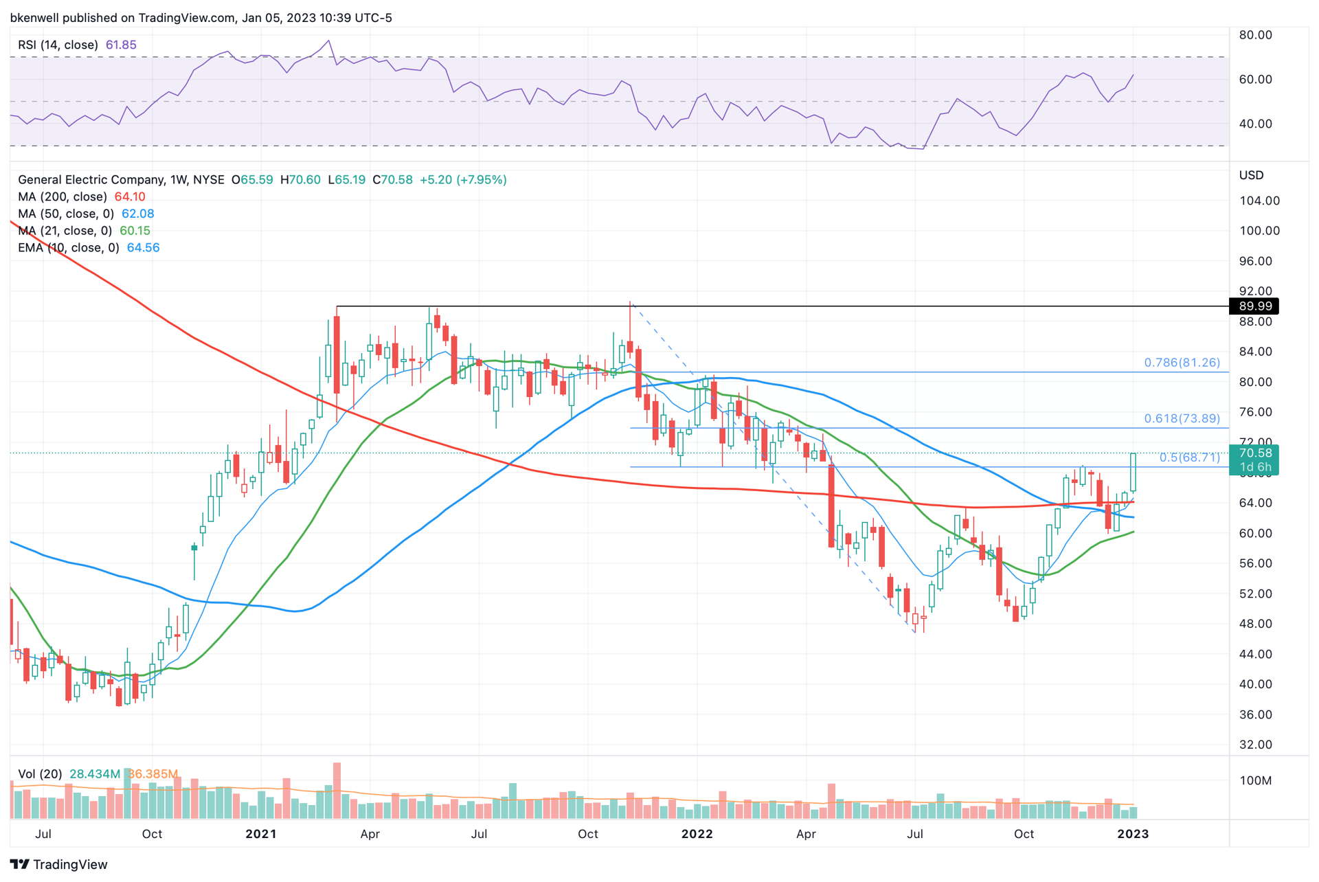Image resolution: width=1319 pixels, height=882 pixels.
Task: Click the latest green weekly candle
Action: (1133, 472)
